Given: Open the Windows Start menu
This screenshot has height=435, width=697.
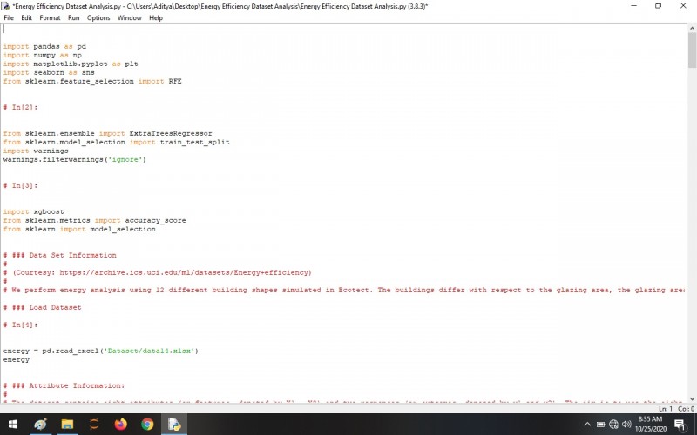Looking at the screenshot, I should 13,425.
